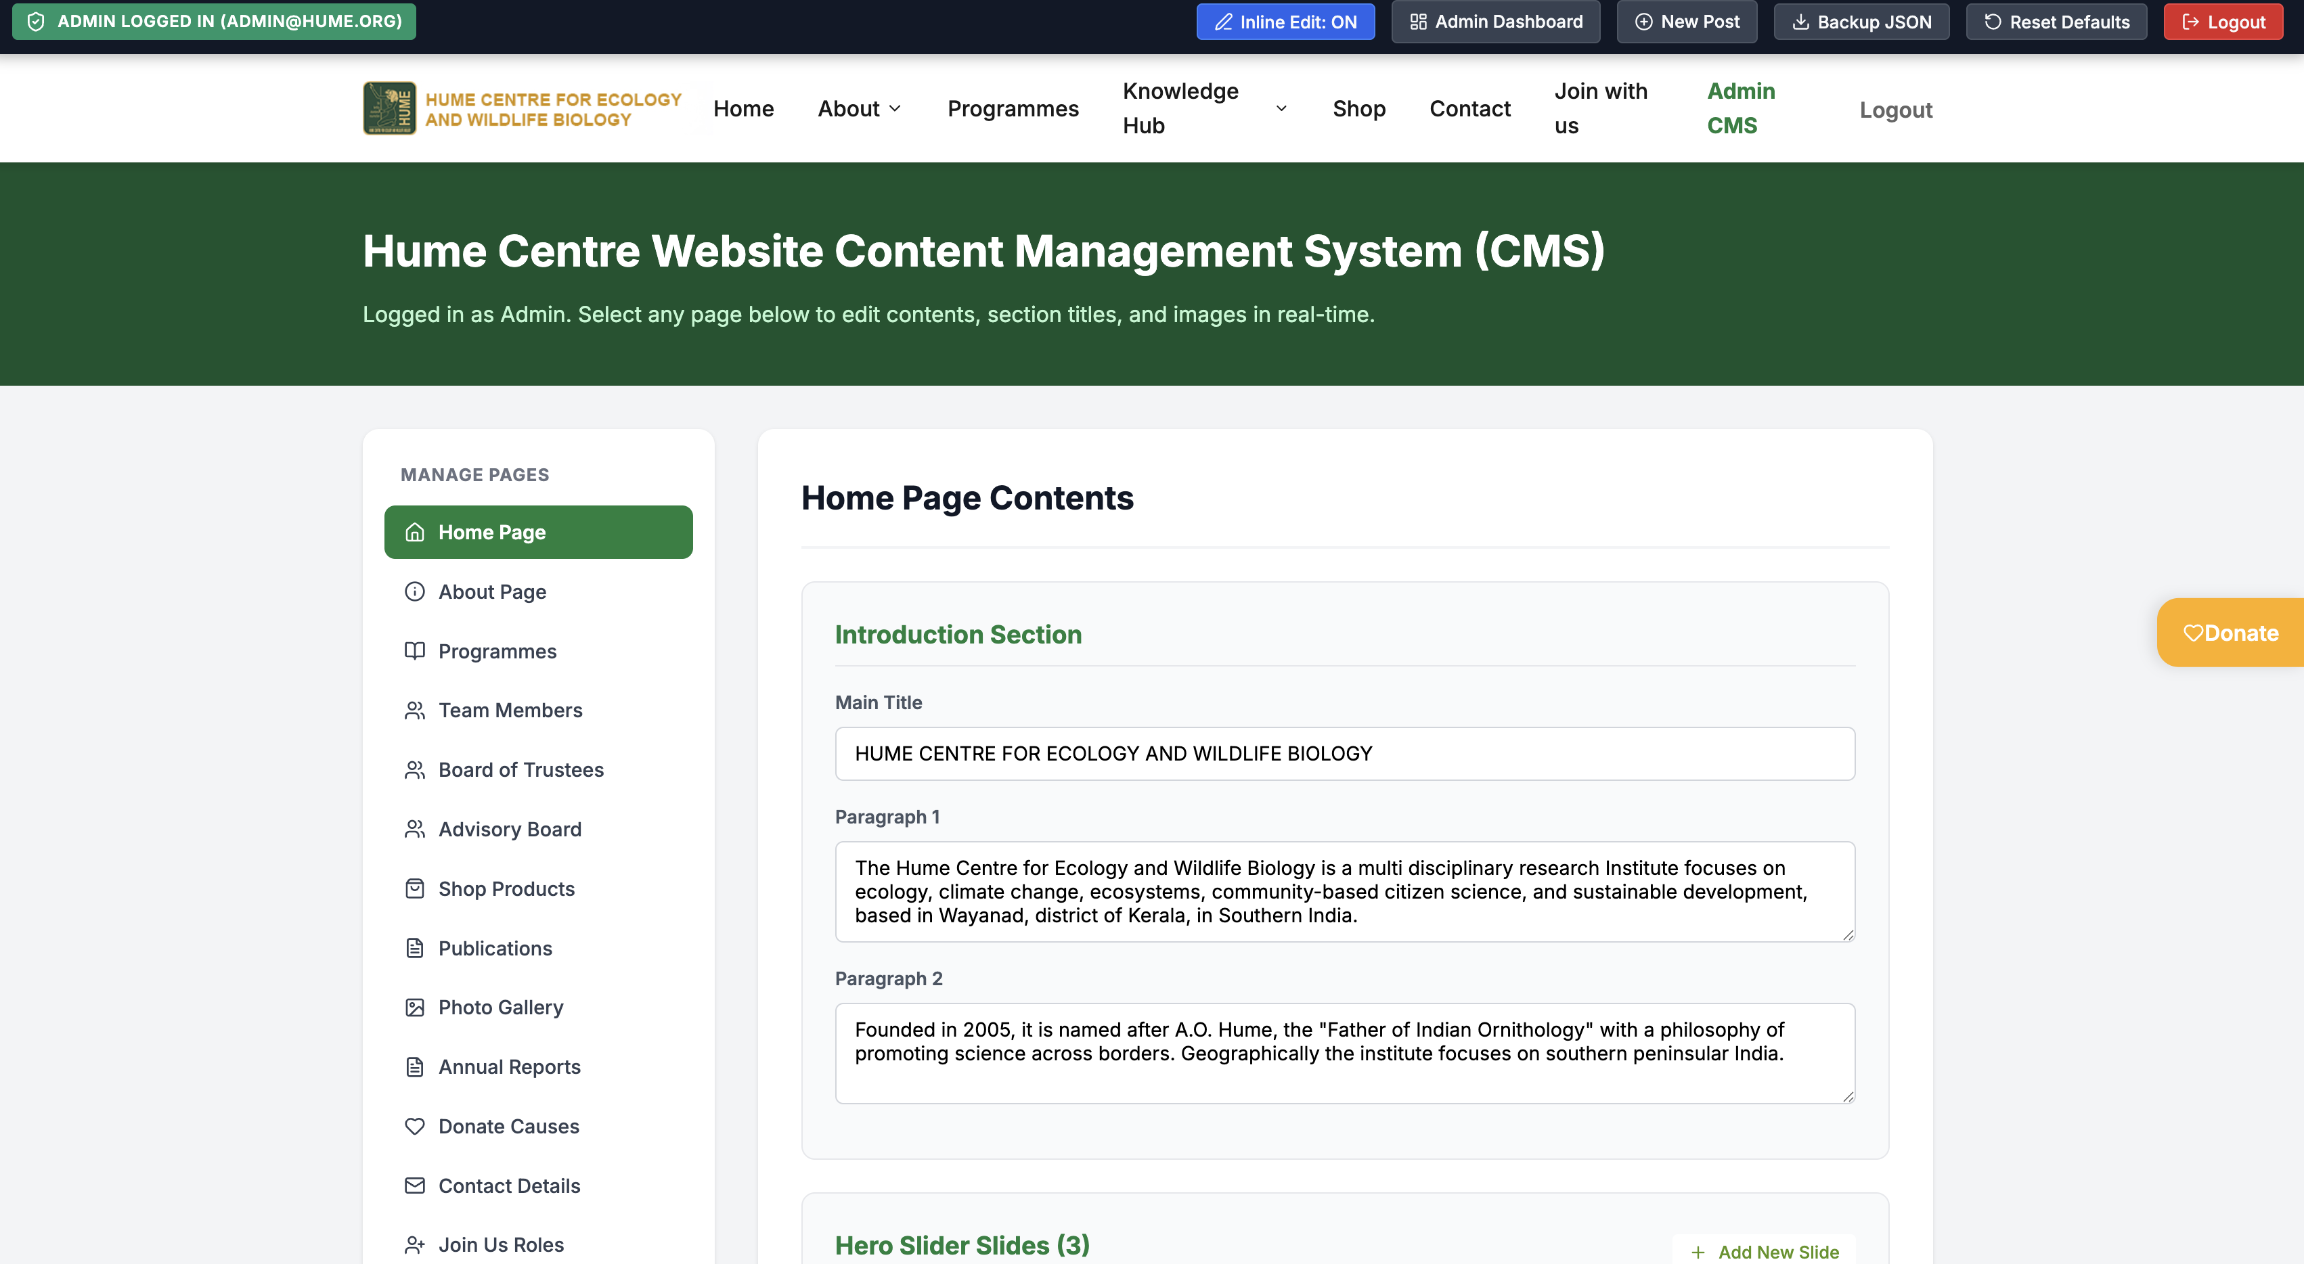Click the open book icon beside Programmes

[414, 651]
